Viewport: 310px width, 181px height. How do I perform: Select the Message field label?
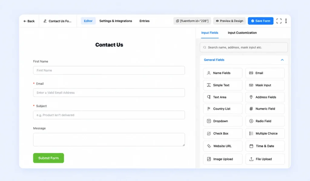click(x=39, y=128)
